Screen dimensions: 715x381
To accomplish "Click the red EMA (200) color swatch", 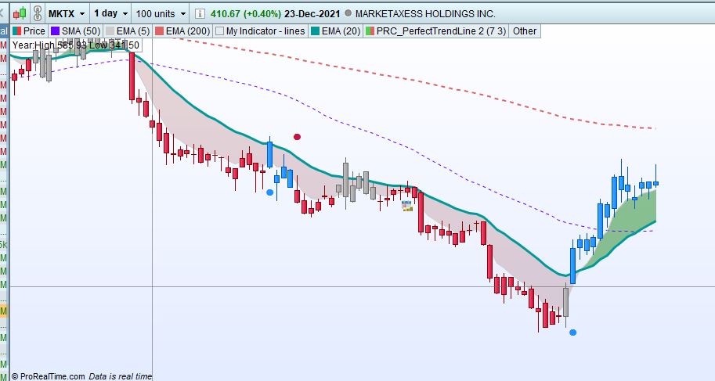I will tap(159, 31).
